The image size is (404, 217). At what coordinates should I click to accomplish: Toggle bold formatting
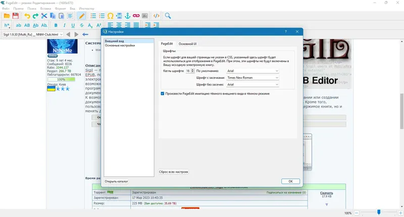pos(56,25)
